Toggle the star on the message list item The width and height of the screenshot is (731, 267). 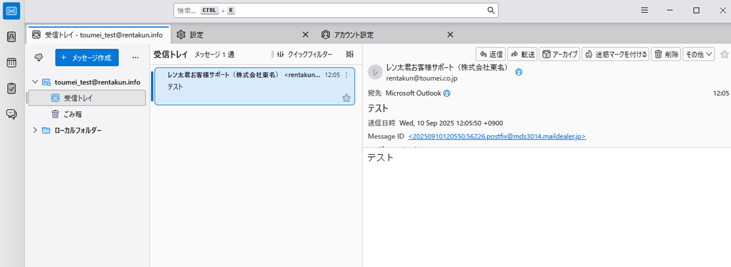(x=346, y=98)
